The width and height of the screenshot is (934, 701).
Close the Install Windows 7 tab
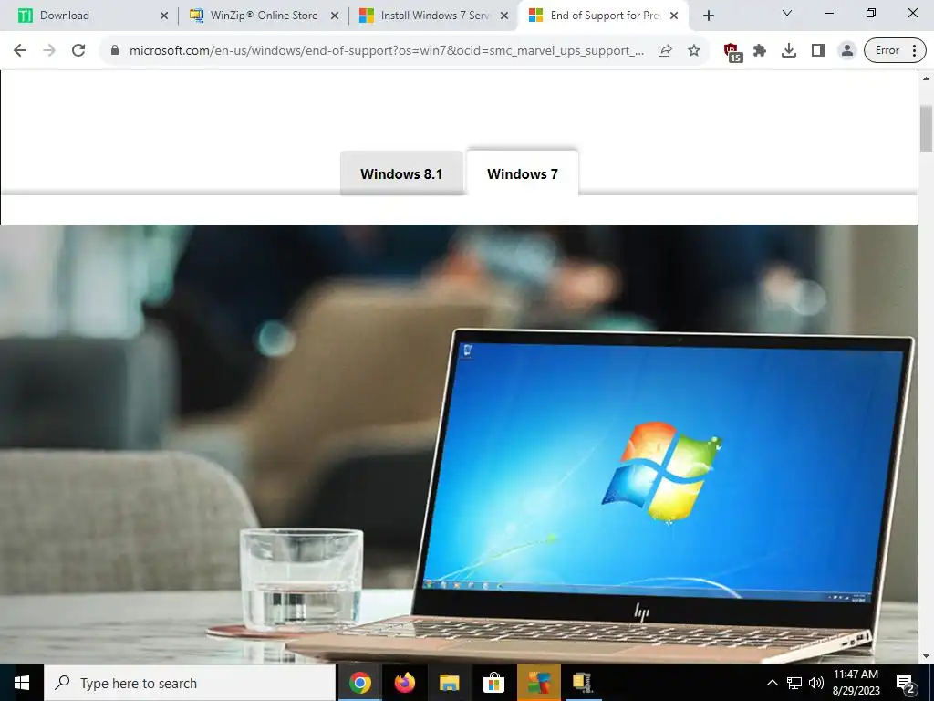point(504,16)
